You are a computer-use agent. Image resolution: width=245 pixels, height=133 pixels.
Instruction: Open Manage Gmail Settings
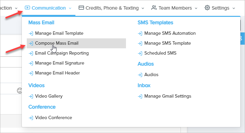pyautogui.click(x=168, y=96)
